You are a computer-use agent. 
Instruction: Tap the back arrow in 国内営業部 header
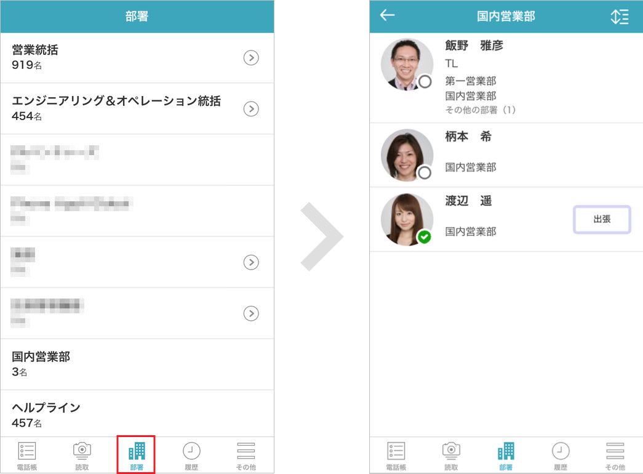coord(387,15)
